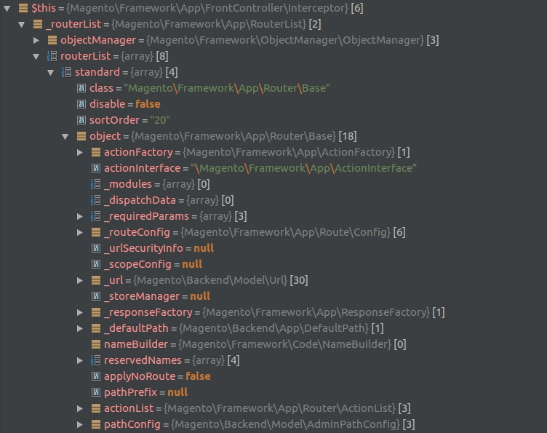The image size is (547, 433).
Task: Click the object icon beside actionFactory
Action: tap(96, 152)
